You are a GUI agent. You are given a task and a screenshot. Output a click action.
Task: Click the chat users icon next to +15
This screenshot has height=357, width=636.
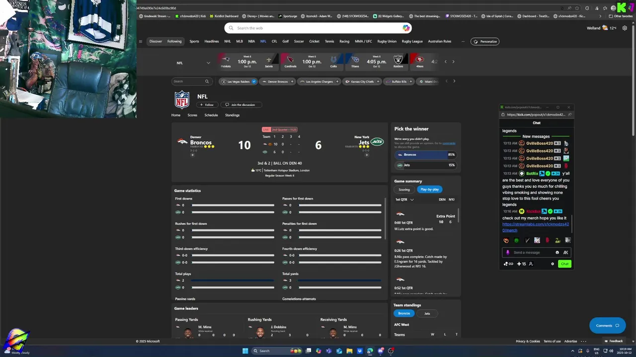point(531,264)
